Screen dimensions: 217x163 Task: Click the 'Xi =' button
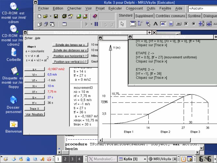tap(34, 86)
